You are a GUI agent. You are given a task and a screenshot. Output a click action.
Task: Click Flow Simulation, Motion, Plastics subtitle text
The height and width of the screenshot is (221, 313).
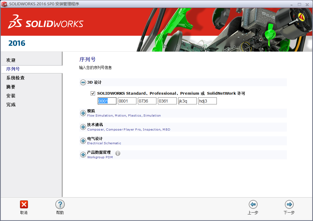coord(124,116)
